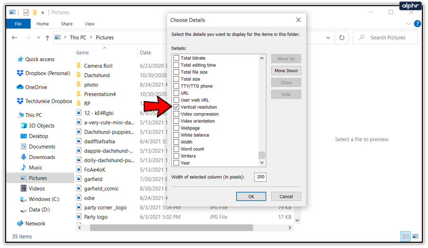Click horizontal scrollbar right arrow
Image resolution: width=428 pixels, height=248 pixels.
tap(290, 228)
